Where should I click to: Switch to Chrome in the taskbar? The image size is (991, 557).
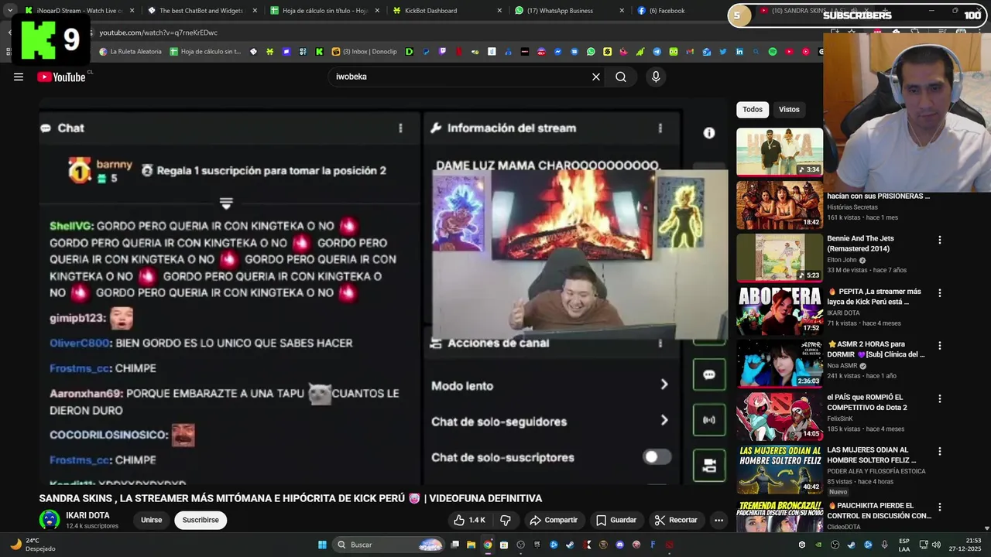[x=487, y=545]
